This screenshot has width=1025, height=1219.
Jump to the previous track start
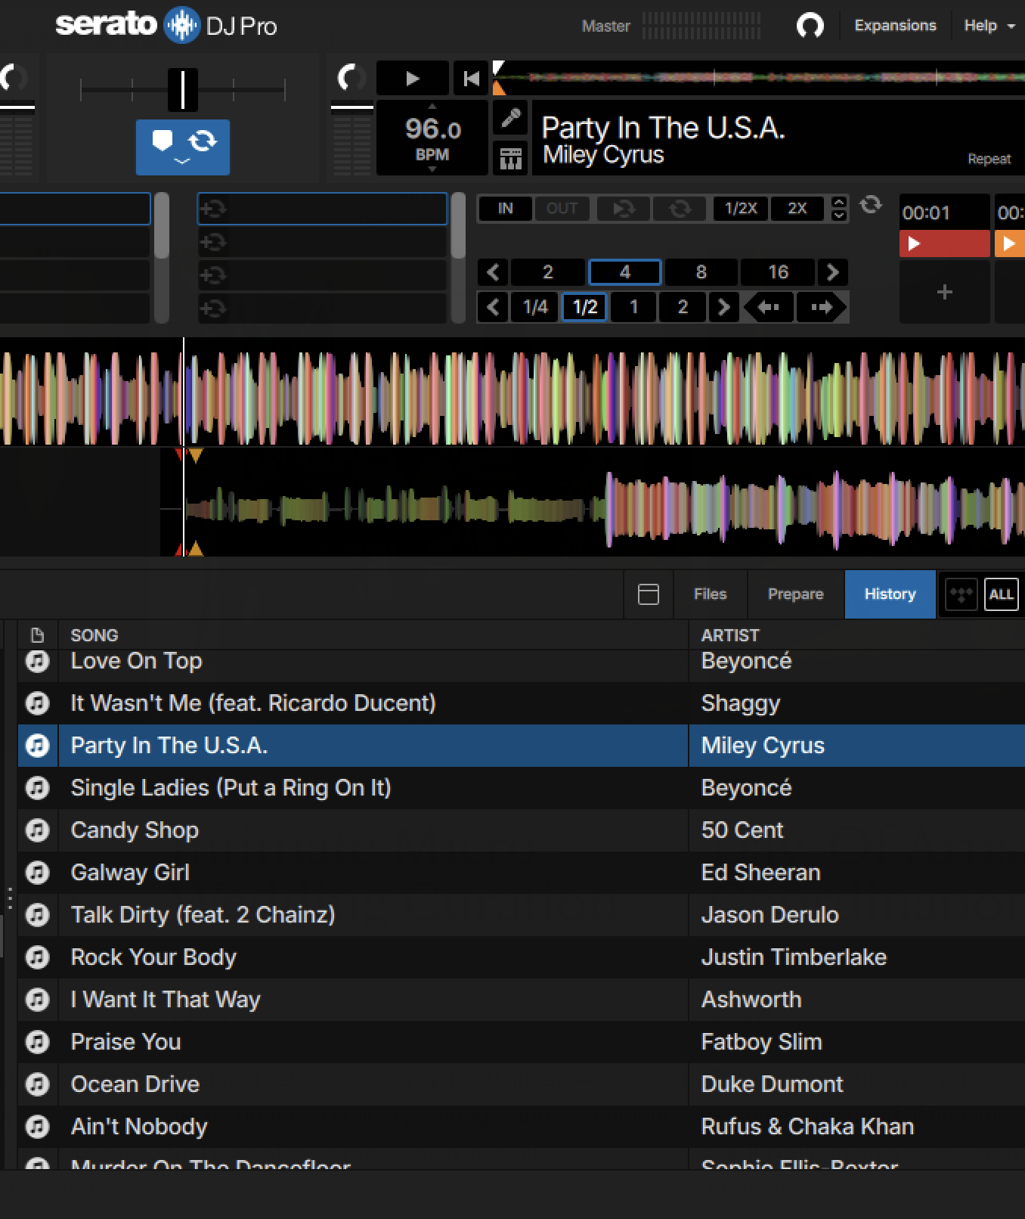point(471,78)
